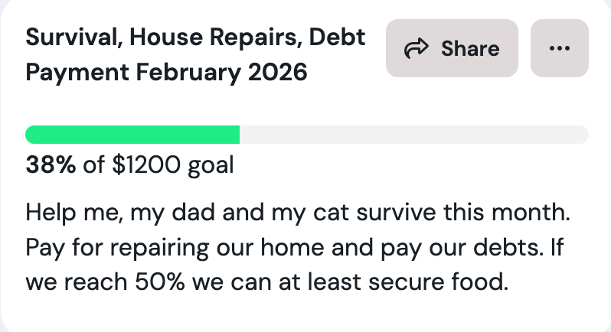Click the Share arrow icon
The width and height of the screenshot is (611, 332).
[x=417, y=49]
